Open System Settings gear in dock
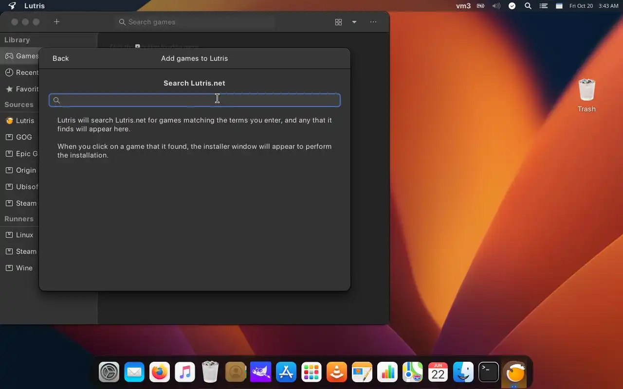Viewport: 623px width, 389px height. click(109, 373)
